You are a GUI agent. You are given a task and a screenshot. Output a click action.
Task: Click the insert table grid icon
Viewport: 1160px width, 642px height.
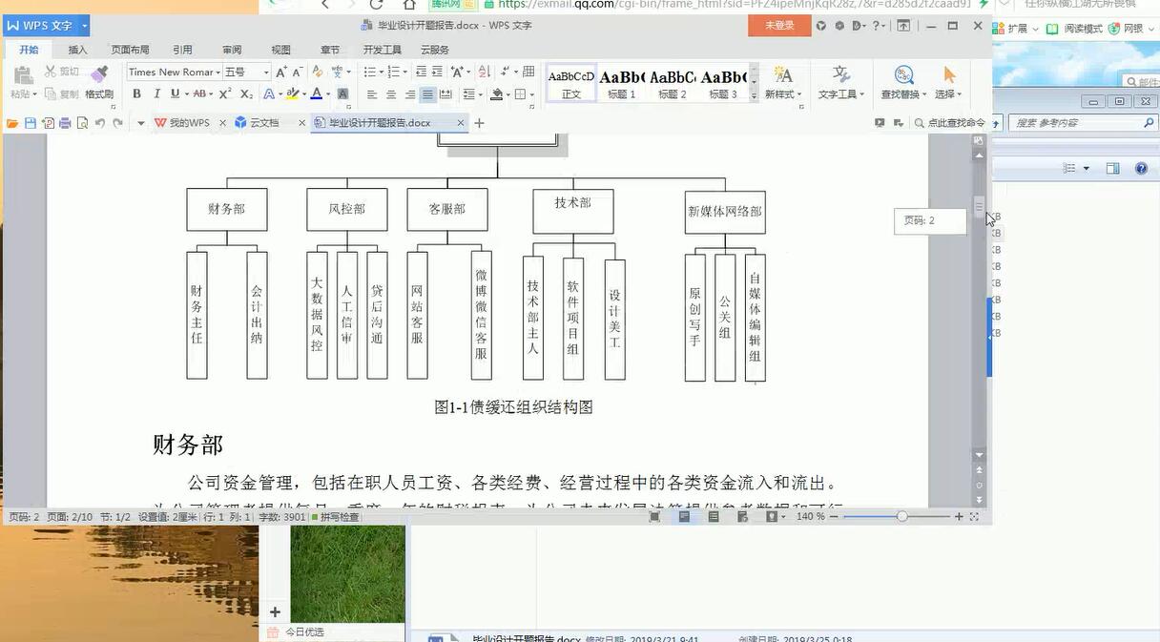point(528,72)
